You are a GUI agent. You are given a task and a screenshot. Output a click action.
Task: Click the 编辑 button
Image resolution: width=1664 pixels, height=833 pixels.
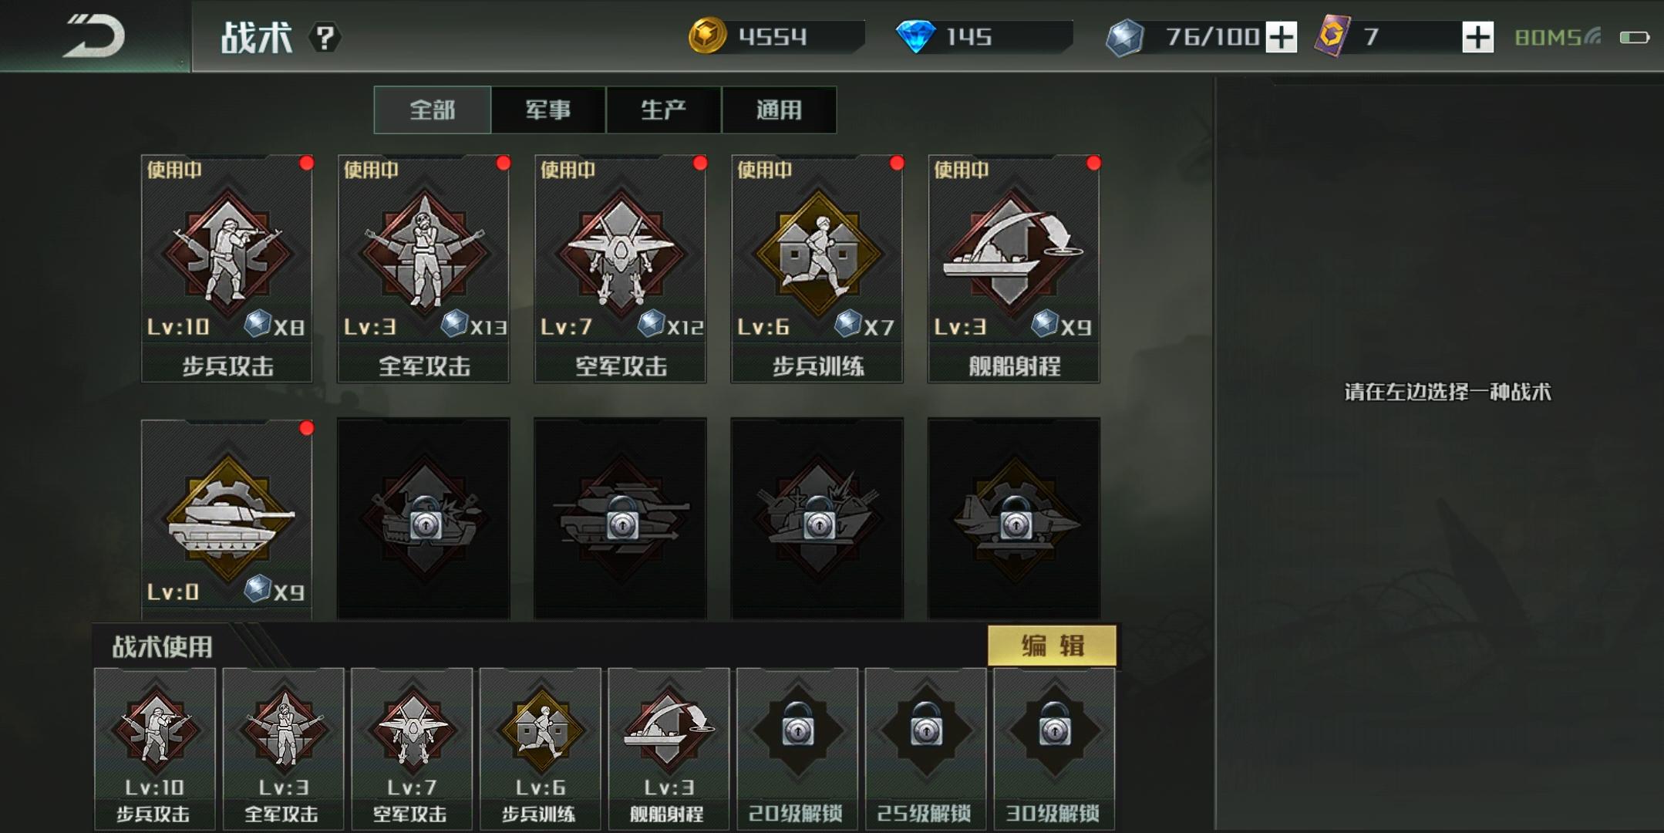pos(1052,645)
